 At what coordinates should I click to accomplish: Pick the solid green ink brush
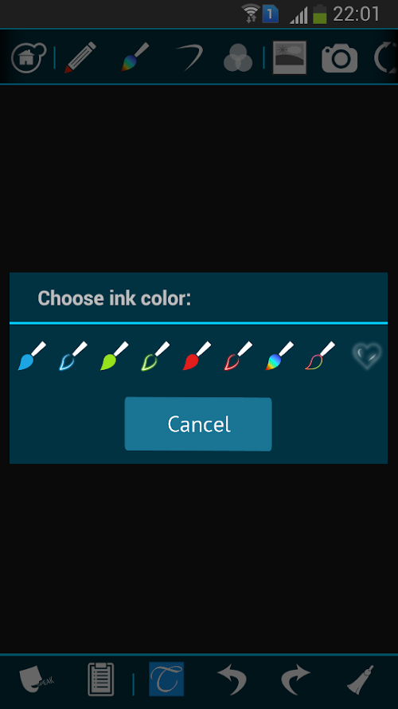pos(114,356)
